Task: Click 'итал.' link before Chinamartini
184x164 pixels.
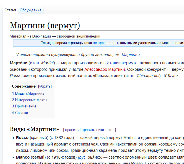Action: pyautogui.click(x=130, y=76)
